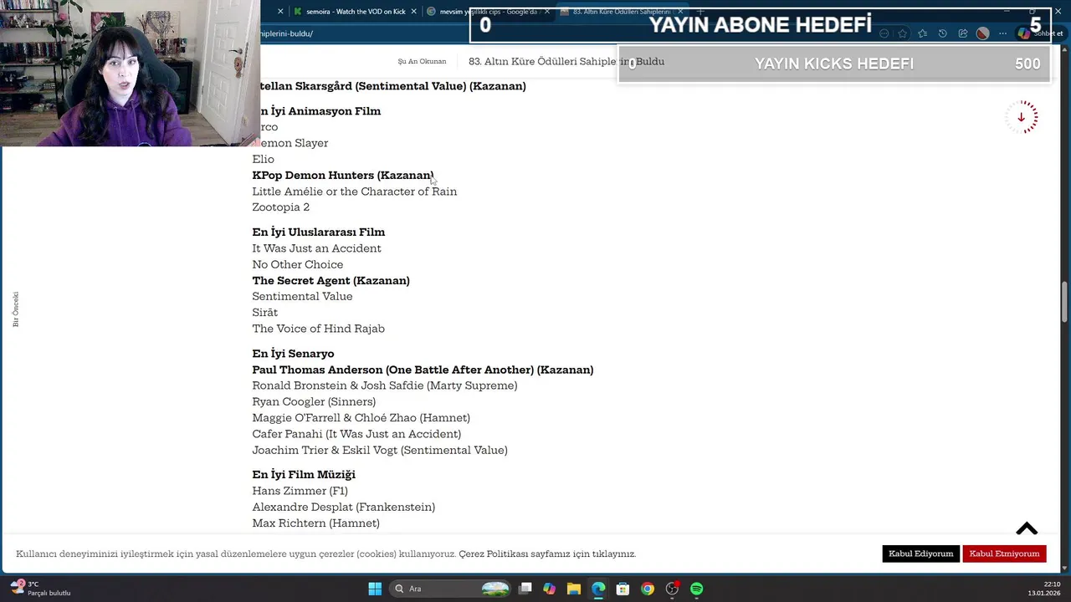Add this page to favorites star icon

(902, 33)
